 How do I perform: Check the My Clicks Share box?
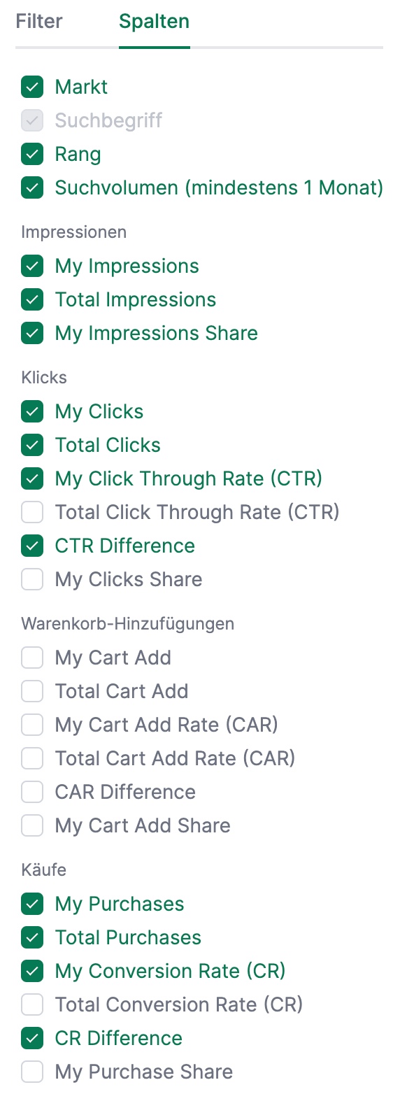click(x=32, y=580)
